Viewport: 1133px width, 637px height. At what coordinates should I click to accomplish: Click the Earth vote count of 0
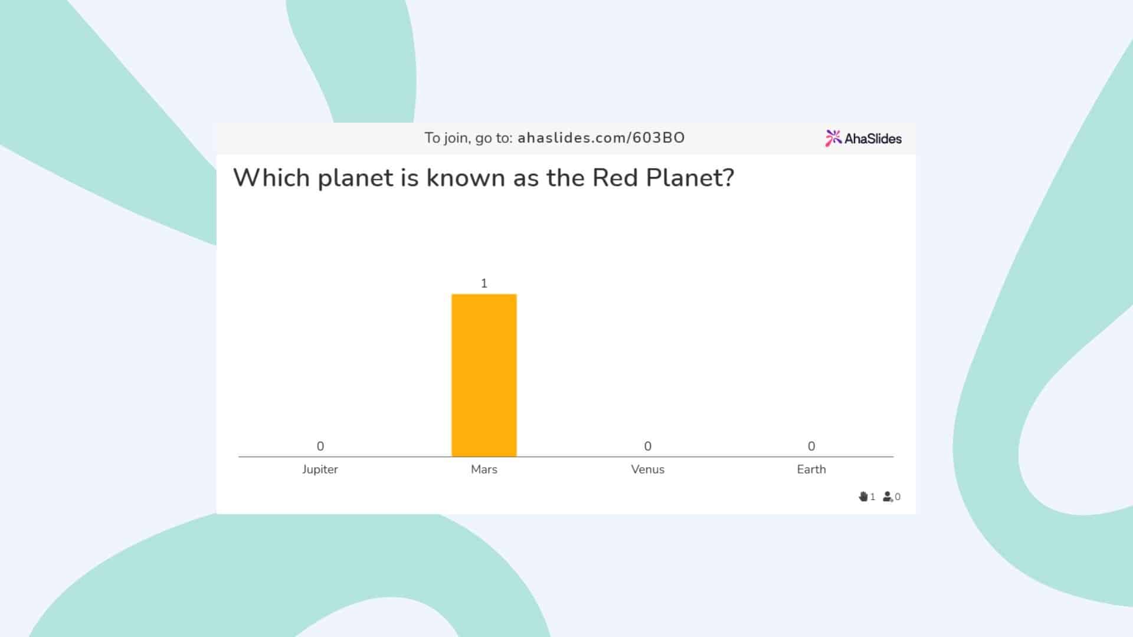click(811, 446)
